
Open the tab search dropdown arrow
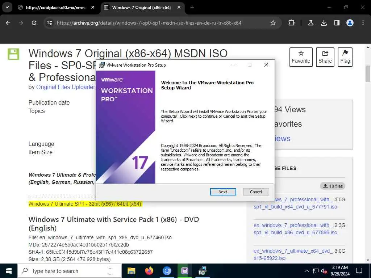click(7, 7)
